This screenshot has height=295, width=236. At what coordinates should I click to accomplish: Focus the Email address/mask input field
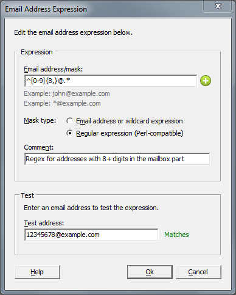tap(111, 81)
